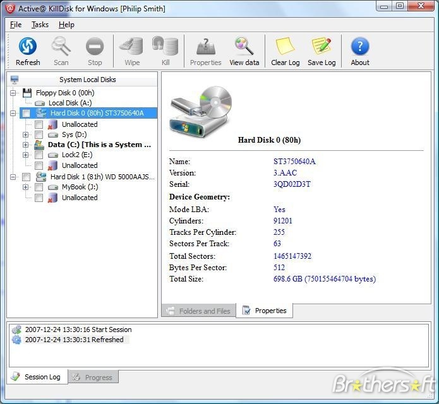Open the Help menu
Screen dimensions: 439x404
pyautogui.click(x=66, y=25)
